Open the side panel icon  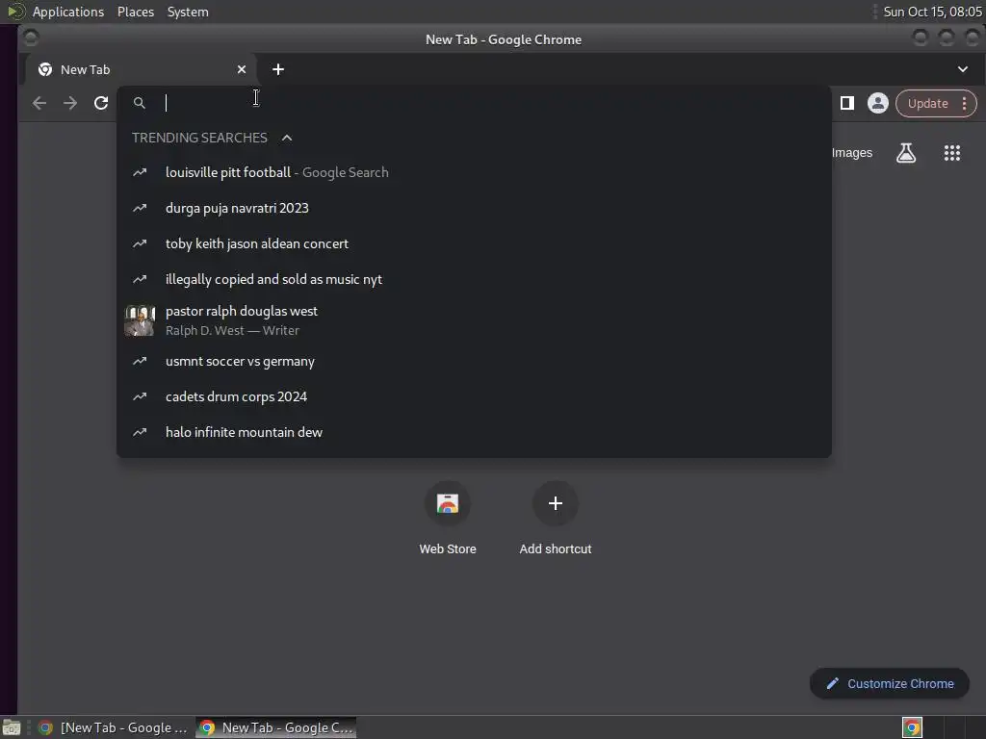(x=847, y=103)
